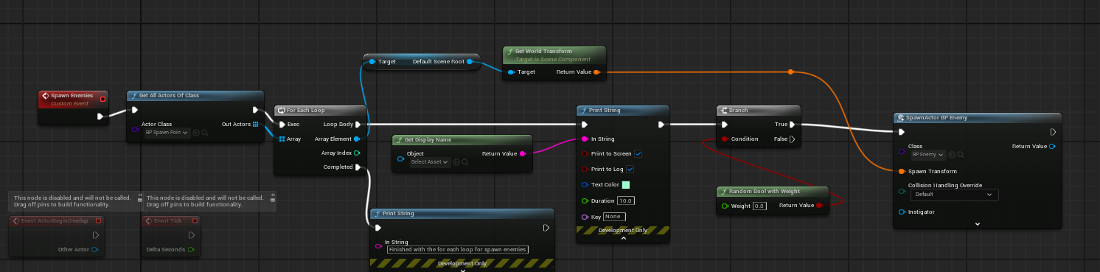Click the Spawn Enemies delegate output pin
Image resolution: width=1100 pixels, height=272 pixels.
(x=102, y=98)
